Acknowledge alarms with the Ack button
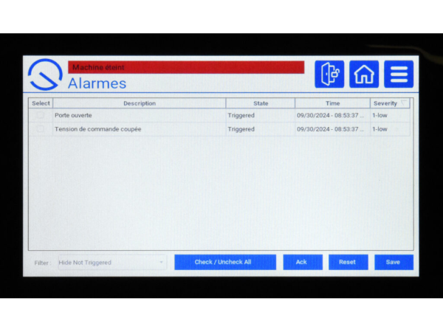The image size is (443, 332). pyautogui.click(x=302, y=262)
